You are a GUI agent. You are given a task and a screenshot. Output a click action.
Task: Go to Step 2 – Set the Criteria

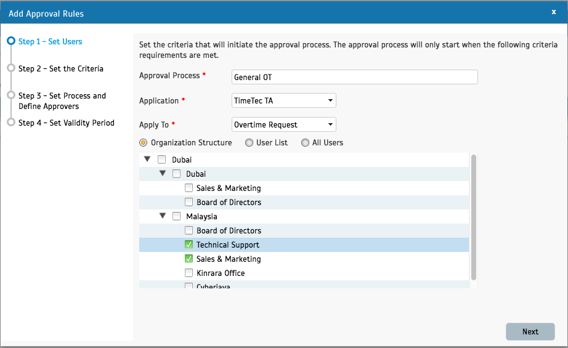click(60, 68)
